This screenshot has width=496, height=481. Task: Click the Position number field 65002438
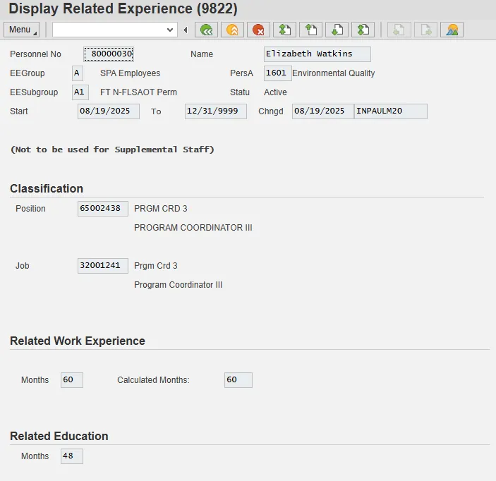[x=103, y=209]
